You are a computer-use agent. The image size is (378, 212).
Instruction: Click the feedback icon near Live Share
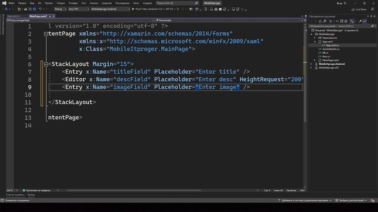pos(373,9)
